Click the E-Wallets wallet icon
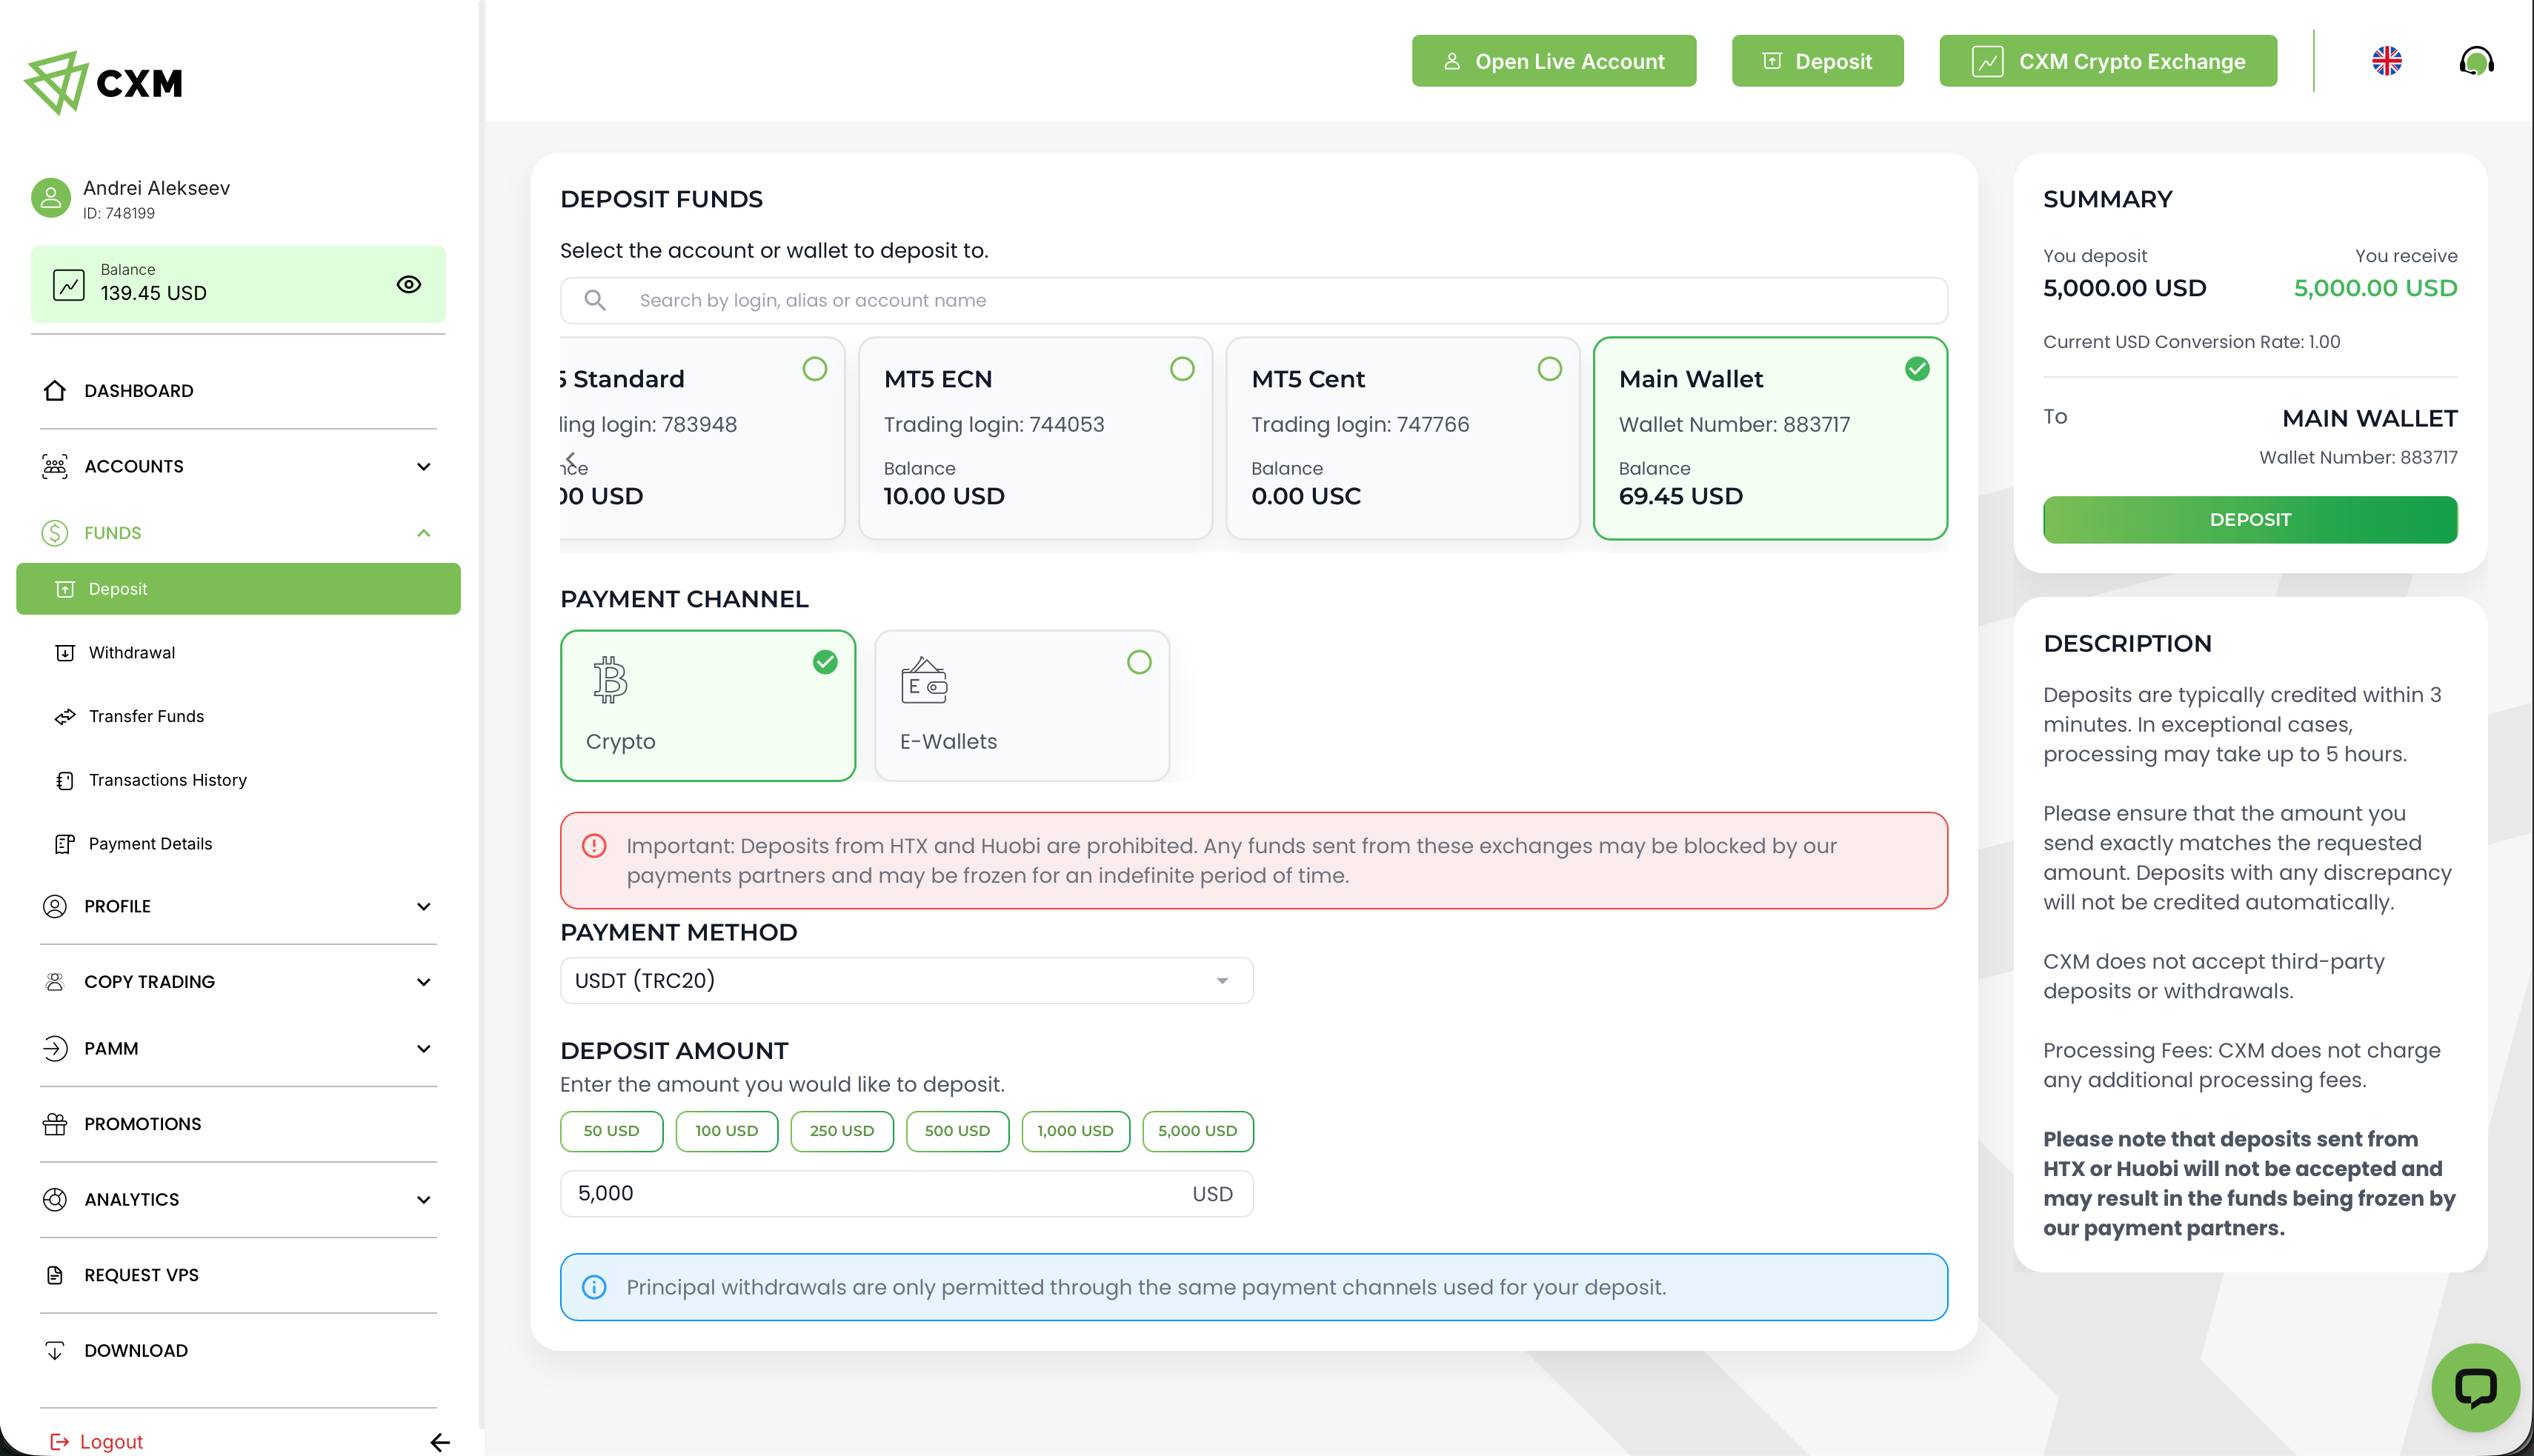2534x1456 pixels. pos(925,681)
